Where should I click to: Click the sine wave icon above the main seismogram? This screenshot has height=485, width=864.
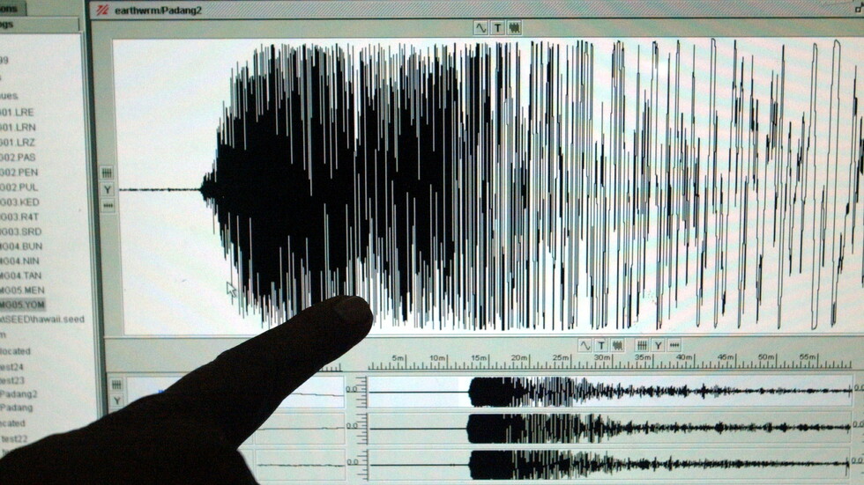480,28
